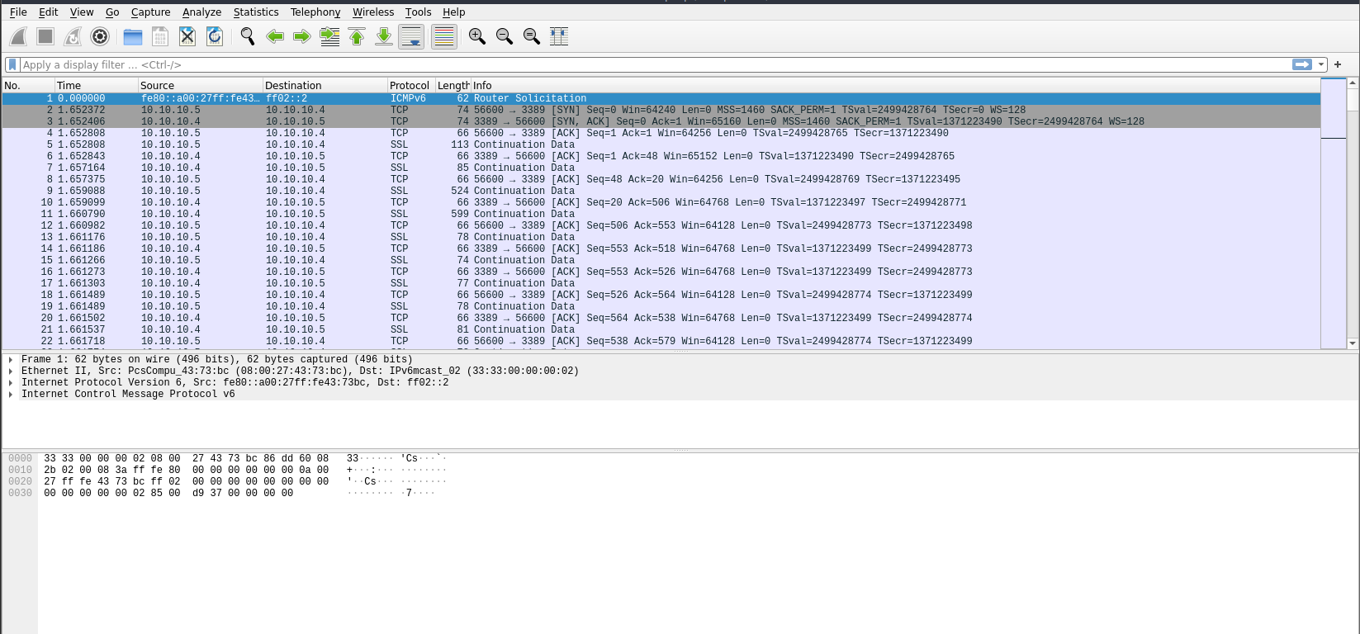This screenshot has height=634, width=1360.
Task: Jump to the first packet
Action: [357, 36]
